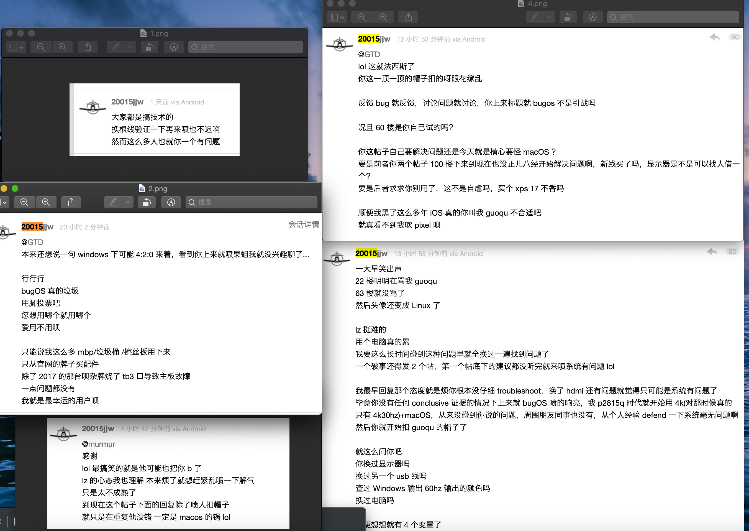The width and height of the screenshot is (749, 531).
Task: Click zoom in in 2.png window
Action: (x=46, y=202)
